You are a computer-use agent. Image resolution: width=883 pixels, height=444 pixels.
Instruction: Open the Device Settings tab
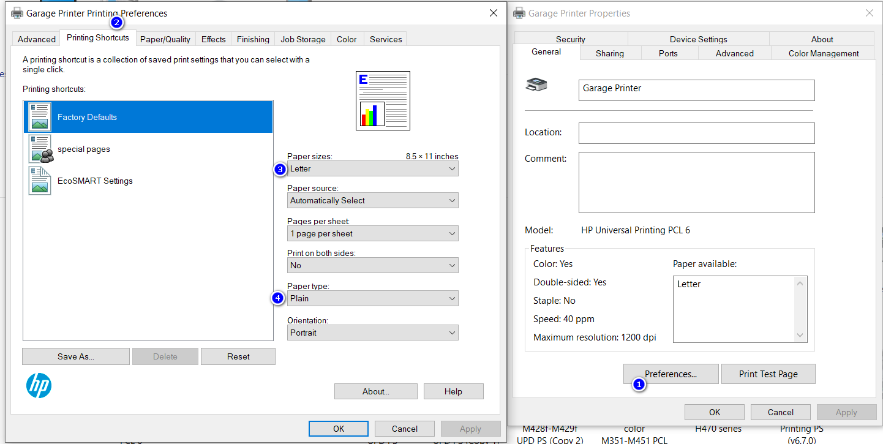point(699,39)
